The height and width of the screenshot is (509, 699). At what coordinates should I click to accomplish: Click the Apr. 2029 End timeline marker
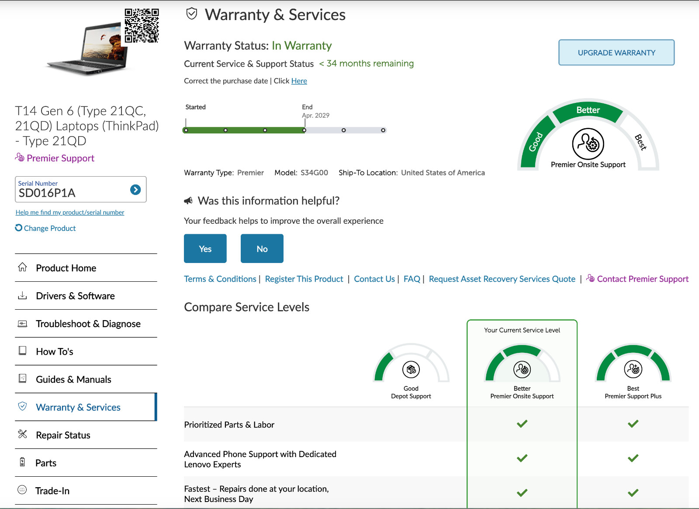305,130
